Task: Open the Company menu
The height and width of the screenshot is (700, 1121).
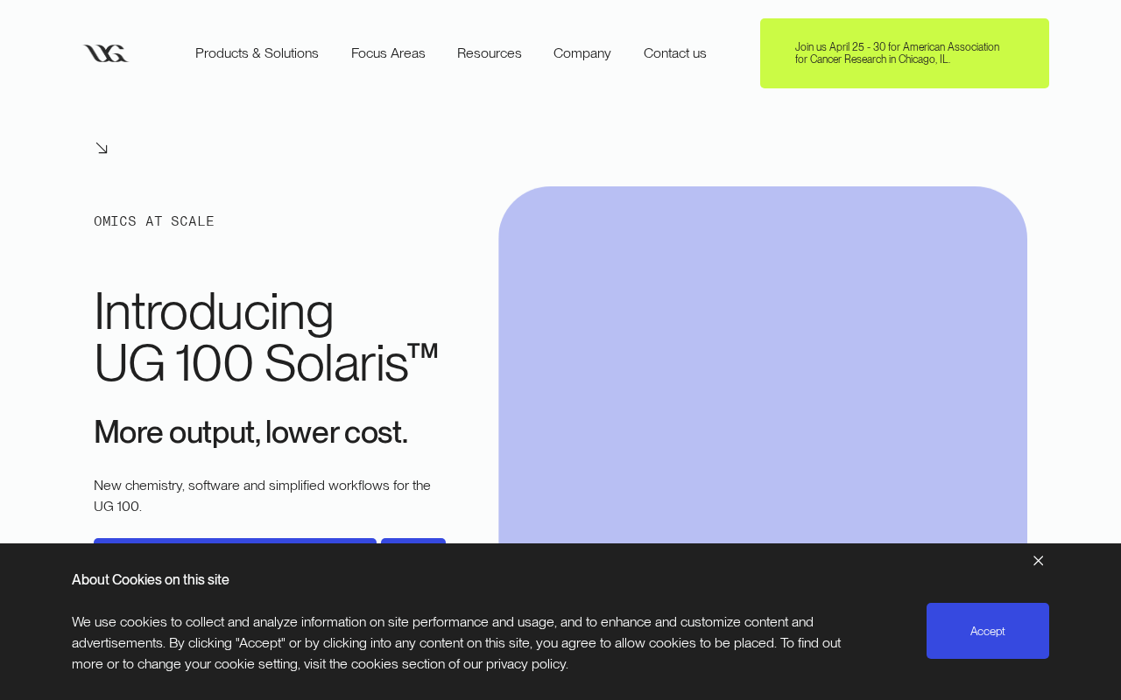Action: click(x=582, y=53)
